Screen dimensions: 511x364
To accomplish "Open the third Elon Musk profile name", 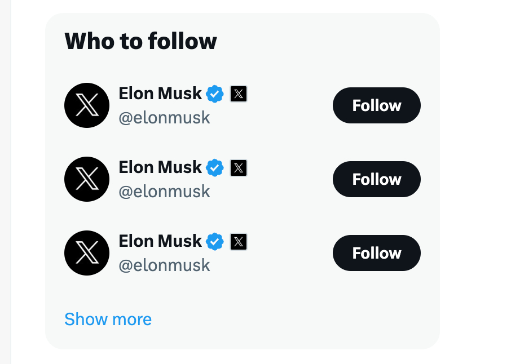I will (x=160, y=241).
